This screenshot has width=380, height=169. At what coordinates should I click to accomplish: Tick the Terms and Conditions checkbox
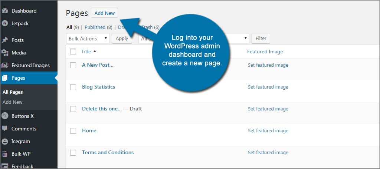[73, 153]
